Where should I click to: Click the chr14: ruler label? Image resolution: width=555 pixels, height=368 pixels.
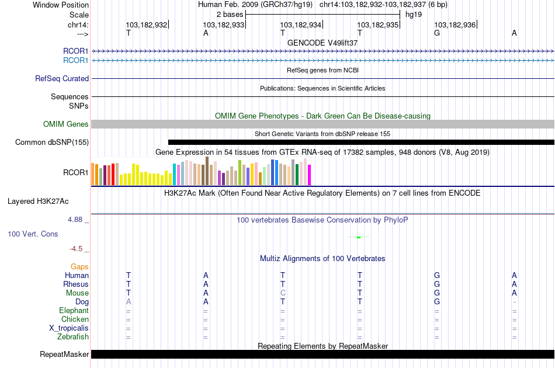click(x=78, y=25)
